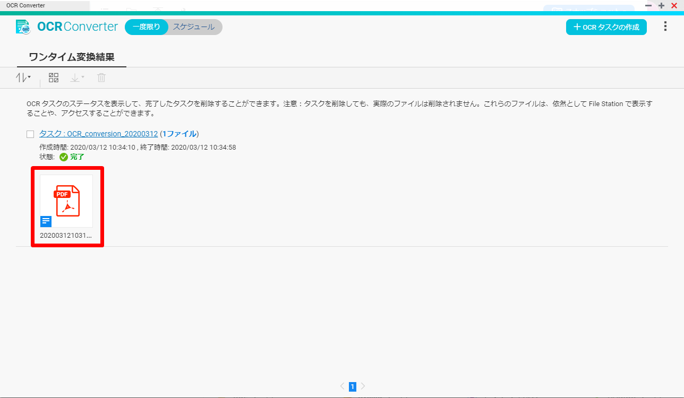Maximize the OCR Converter window

click(x=661, y=5)
